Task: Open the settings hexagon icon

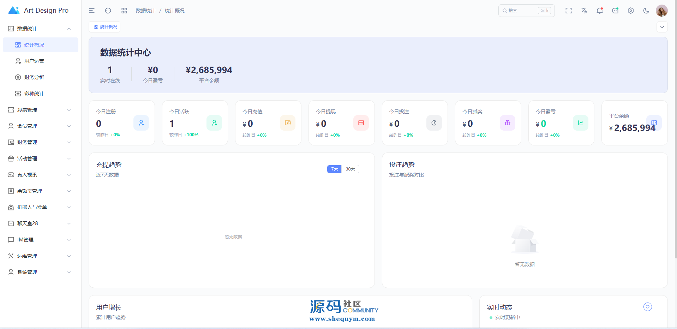Action: (x=630, y=11)
